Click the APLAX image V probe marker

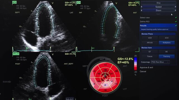coord(52,54)
